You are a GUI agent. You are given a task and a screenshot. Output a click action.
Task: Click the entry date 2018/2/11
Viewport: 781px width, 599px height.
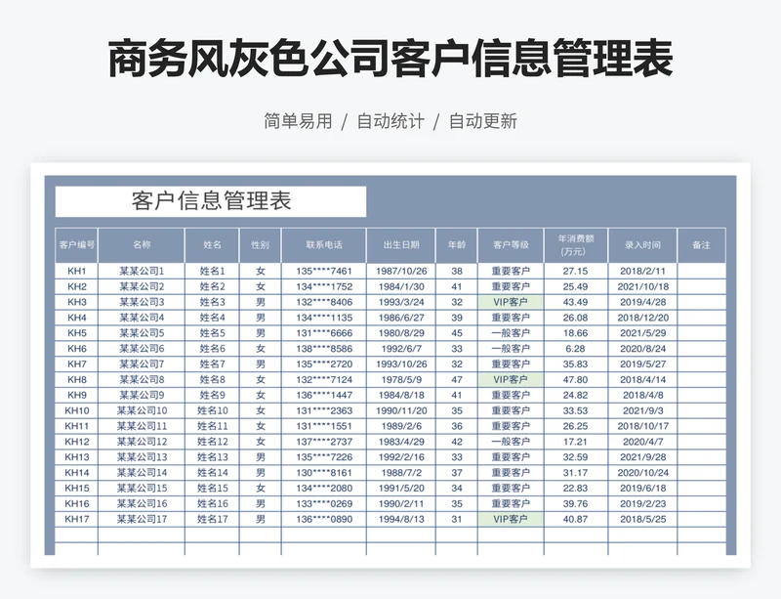(x=643, y=272)
